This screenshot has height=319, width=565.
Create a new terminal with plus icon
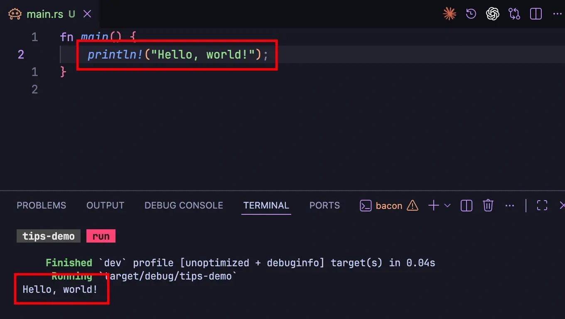pos(433,206)
